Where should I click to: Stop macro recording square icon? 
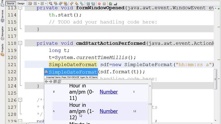104,4
